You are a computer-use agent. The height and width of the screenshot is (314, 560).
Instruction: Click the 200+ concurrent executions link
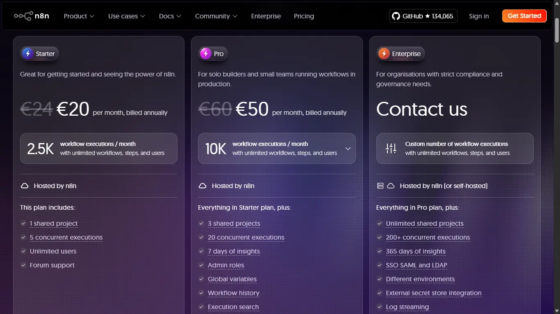click(428, 238)
